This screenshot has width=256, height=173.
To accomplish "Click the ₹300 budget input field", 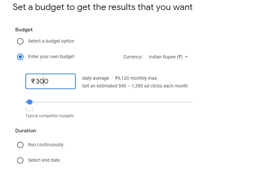I will (51, 81).
